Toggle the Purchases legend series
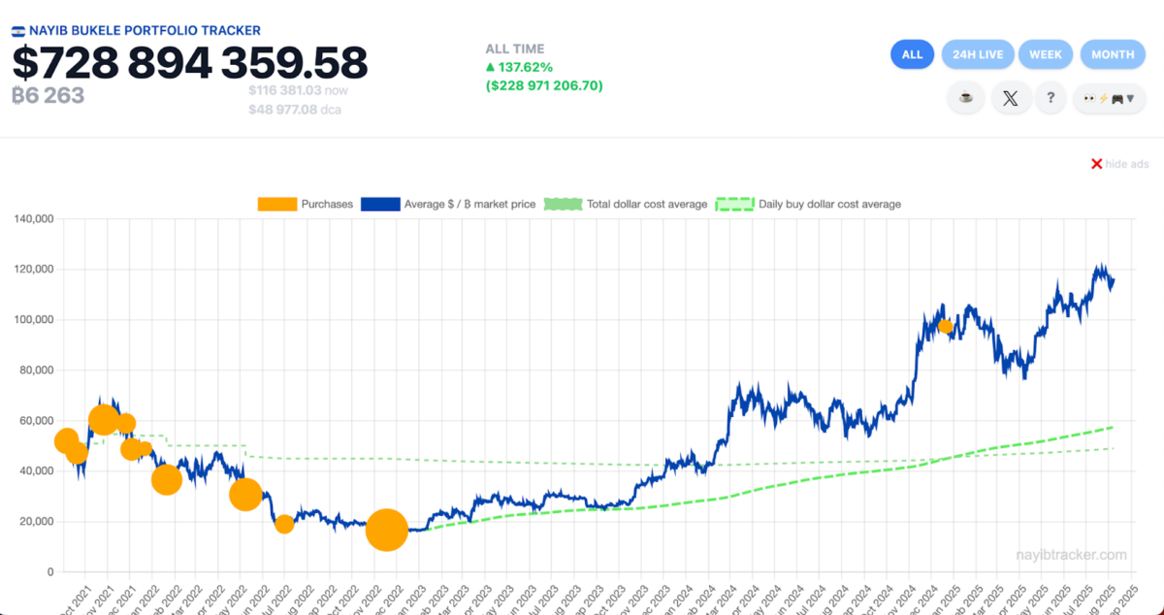This screenshot has height=615, width=1164. click(x=306, y=204)
